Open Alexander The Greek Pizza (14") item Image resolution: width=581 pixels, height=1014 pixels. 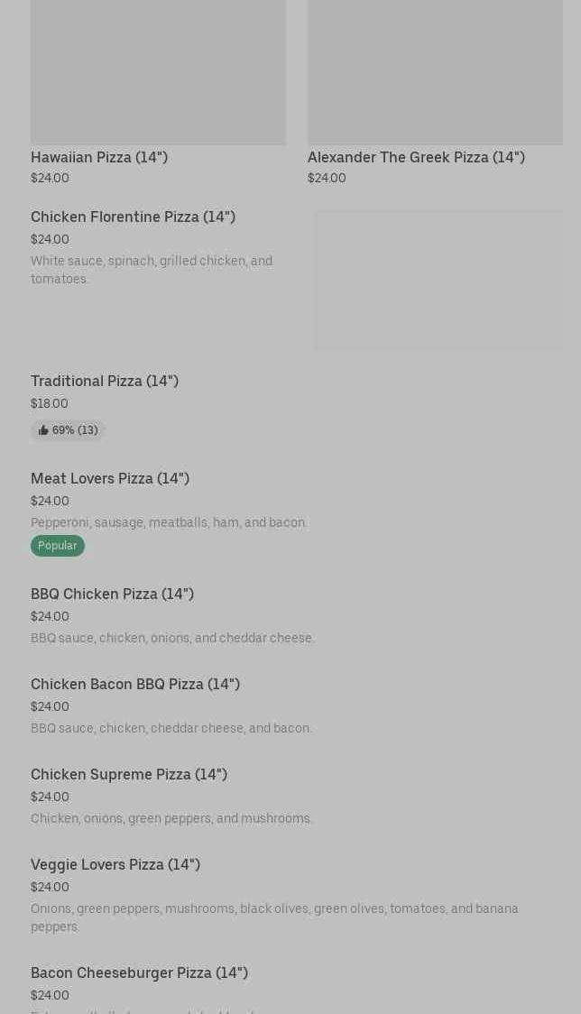coord(416,157)
